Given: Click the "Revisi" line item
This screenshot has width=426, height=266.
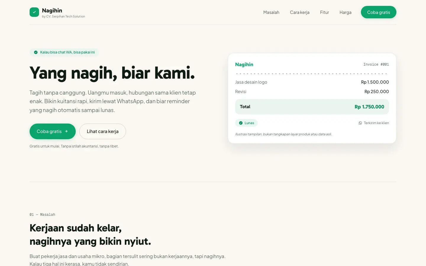Looking at the screenshot, I should point(241,92).
